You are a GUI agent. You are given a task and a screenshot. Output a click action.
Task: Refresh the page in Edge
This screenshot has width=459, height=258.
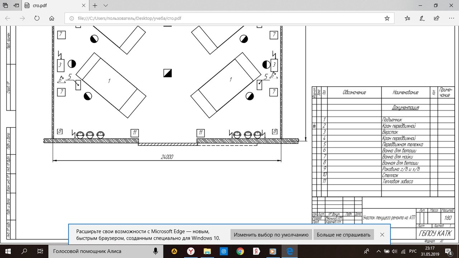point(37,18)
